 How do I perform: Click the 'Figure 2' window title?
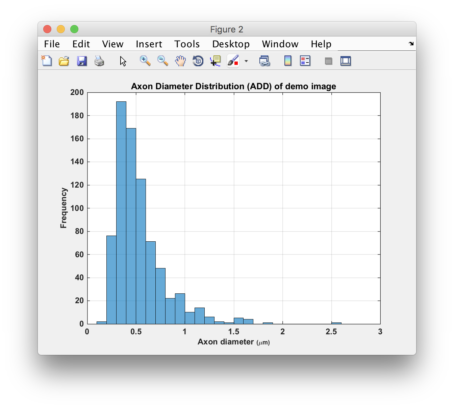pyautogui.click(x=227, y=29)
